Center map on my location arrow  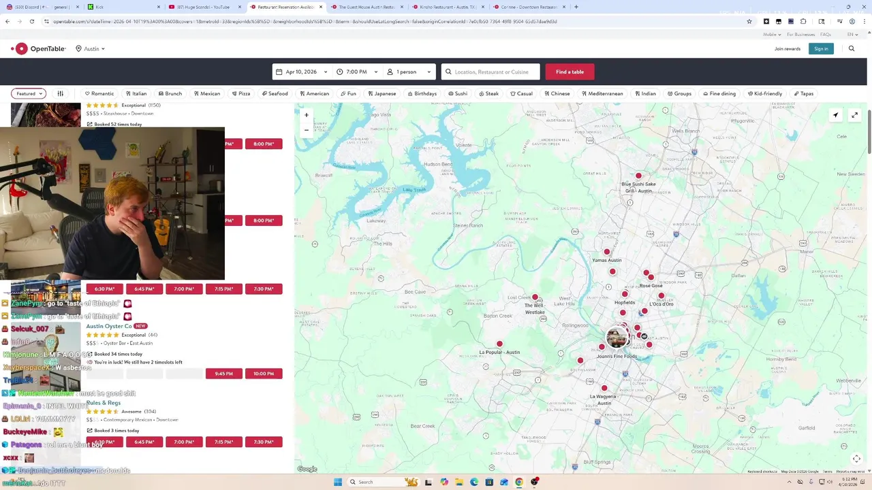coord(835,115)
